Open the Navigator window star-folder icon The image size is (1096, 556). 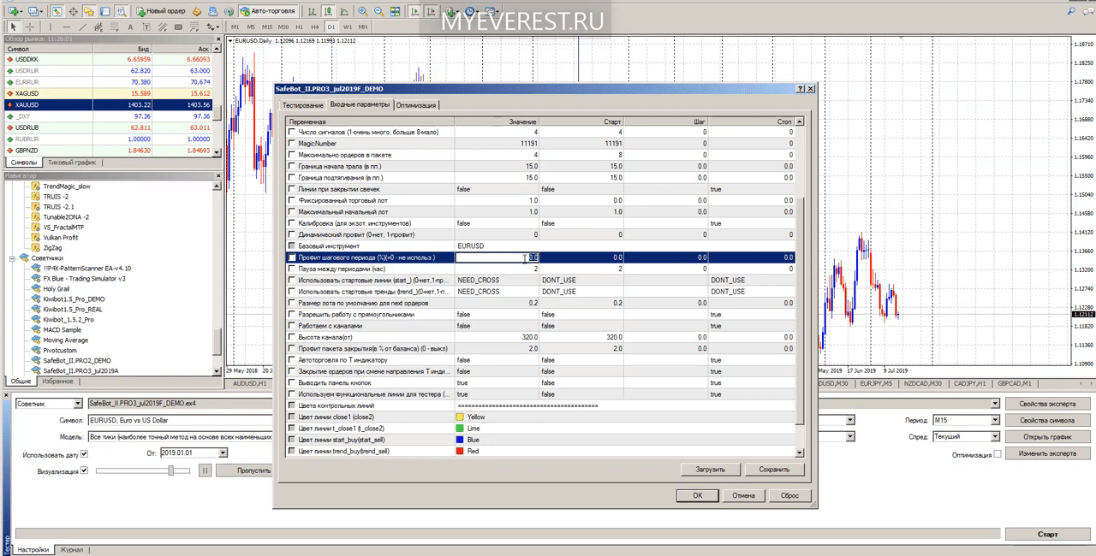coord(90,11)
